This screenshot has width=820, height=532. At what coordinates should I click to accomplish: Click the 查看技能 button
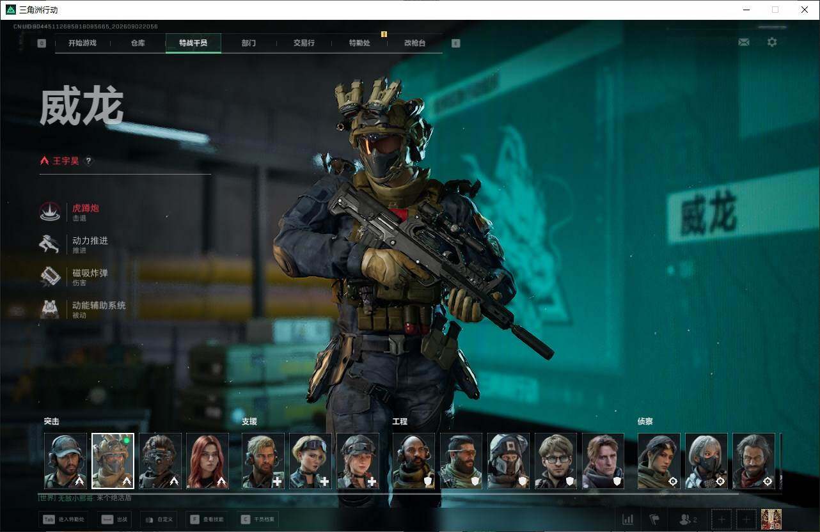tap(208, 519)
